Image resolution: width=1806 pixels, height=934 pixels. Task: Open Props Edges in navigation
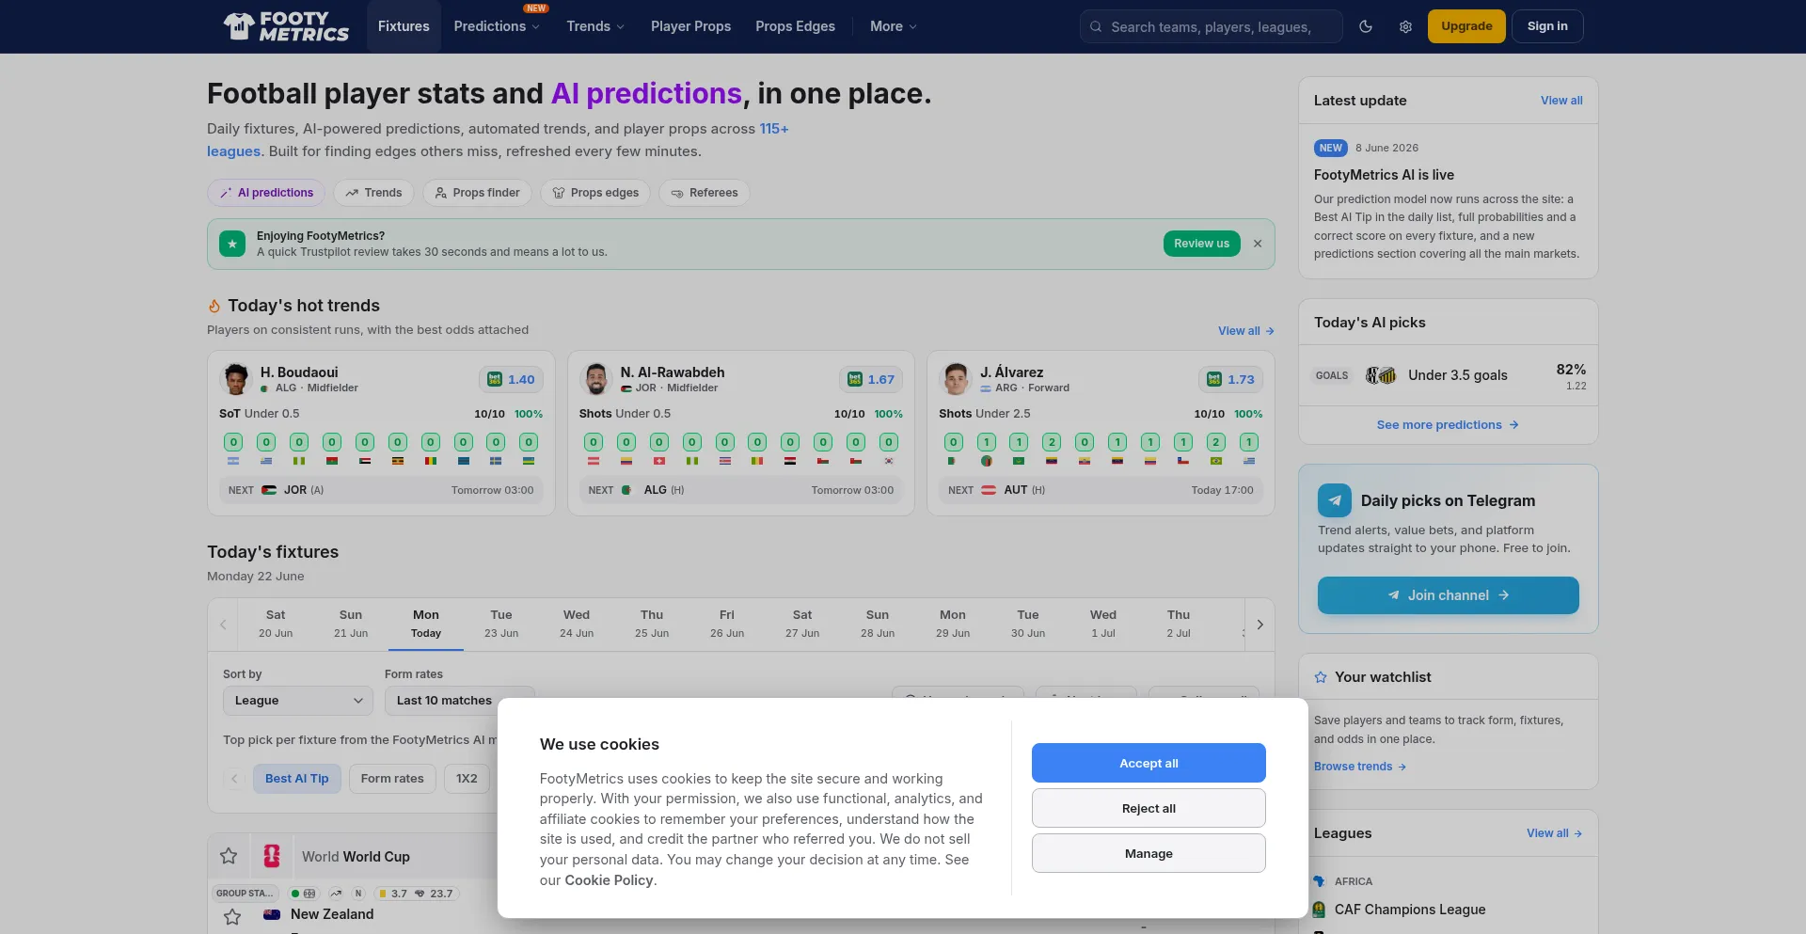point(795,26)
